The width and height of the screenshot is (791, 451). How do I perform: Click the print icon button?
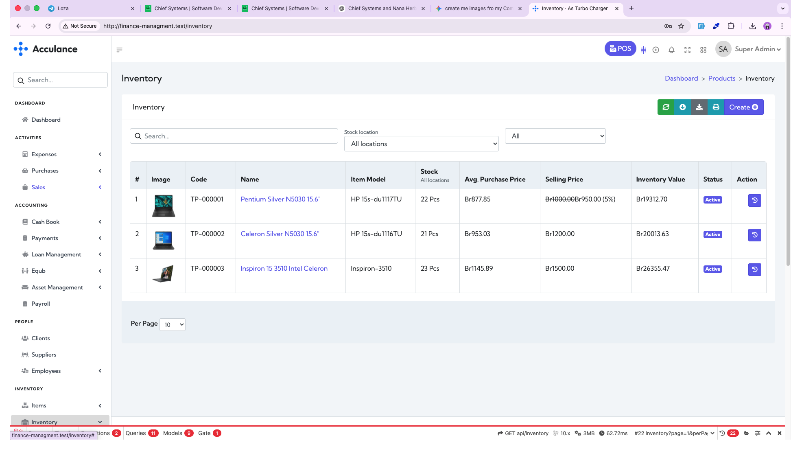[716, 107]
